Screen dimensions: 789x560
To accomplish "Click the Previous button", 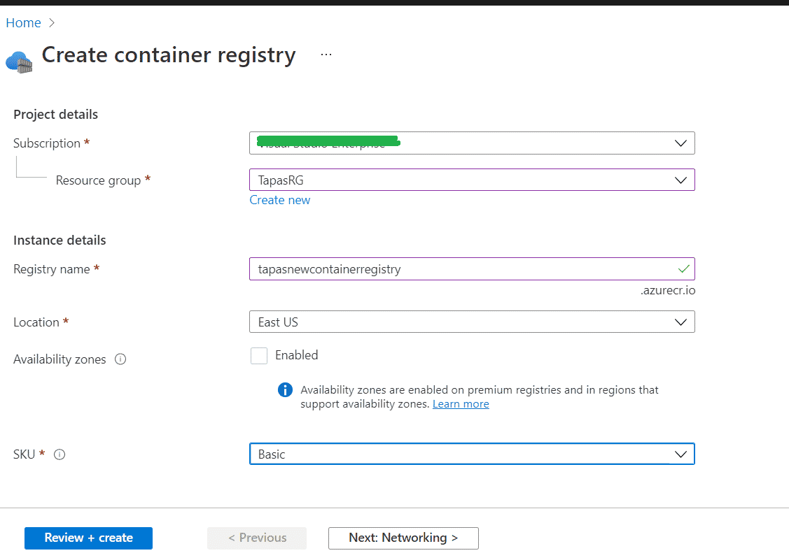I will (256, 538).
